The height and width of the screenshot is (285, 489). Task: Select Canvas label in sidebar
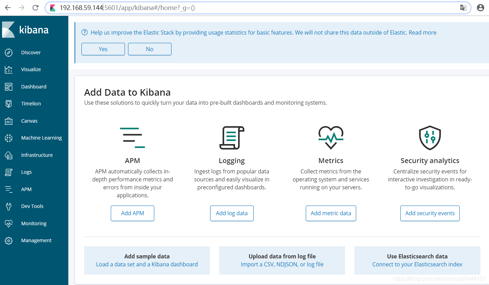tap(29, 121)
